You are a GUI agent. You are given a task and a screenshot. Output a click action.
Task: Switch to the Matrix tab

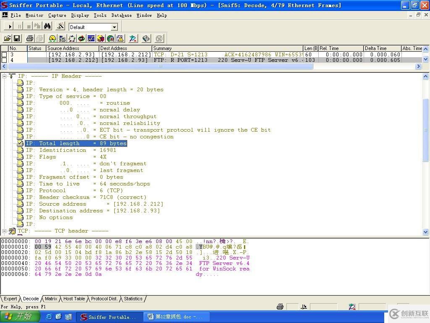pos(51,299)
